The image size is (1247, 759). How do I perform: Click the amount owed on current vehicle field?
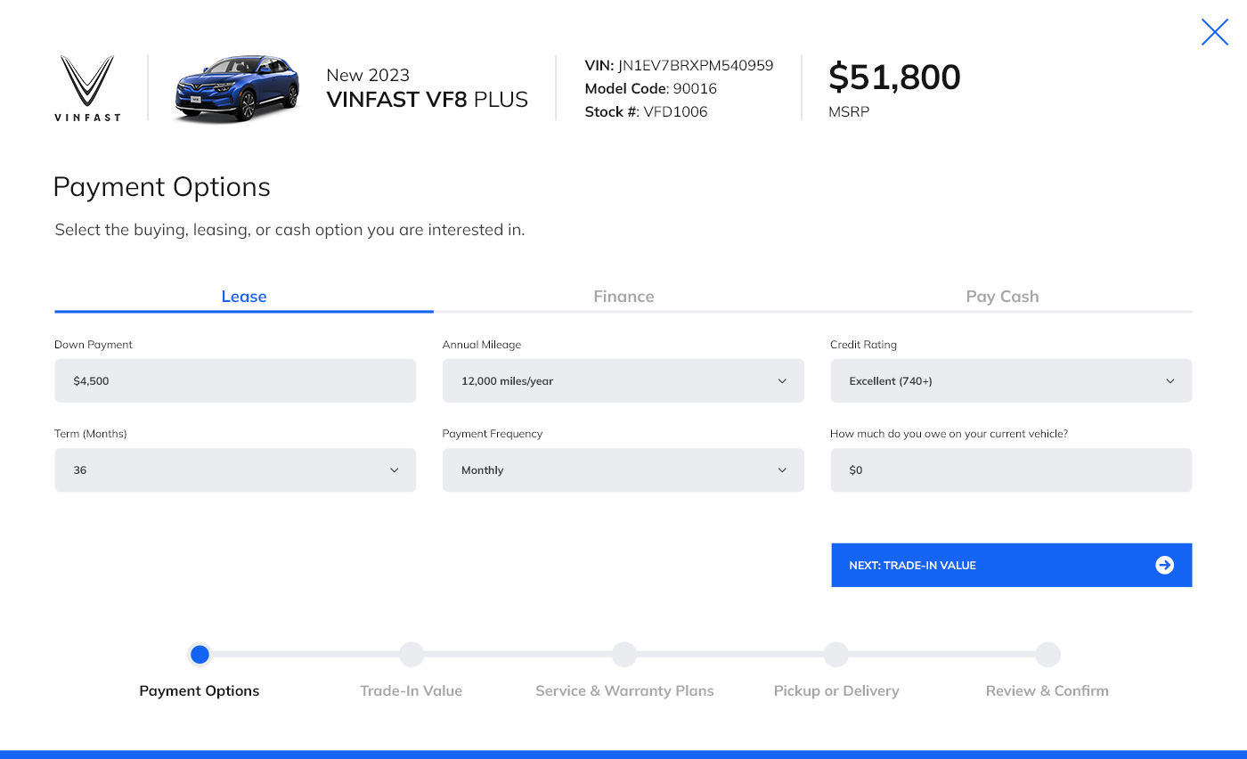click(1011, 469)
